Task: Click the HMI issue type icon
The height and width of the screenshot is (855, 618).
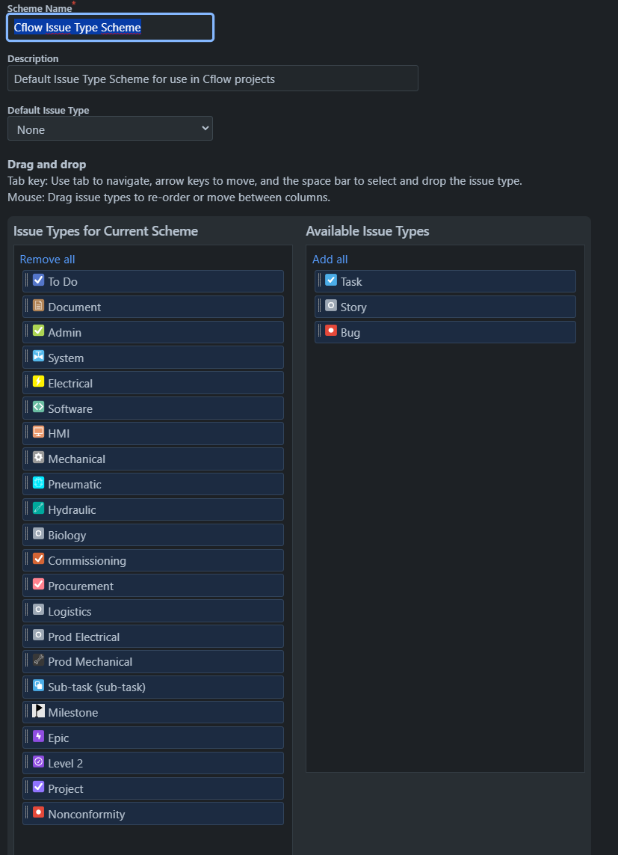Action: click(x=37, y=433)
